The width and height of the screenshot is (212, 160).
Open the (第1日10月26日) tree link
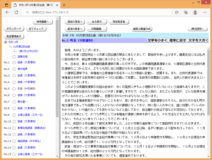(29, 51)
